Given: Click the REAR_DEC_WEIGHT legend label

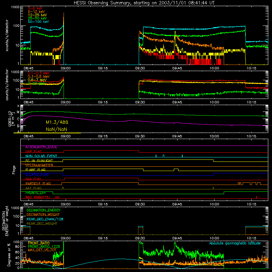Looking at the screenshot, I should (x=42, y=224).
